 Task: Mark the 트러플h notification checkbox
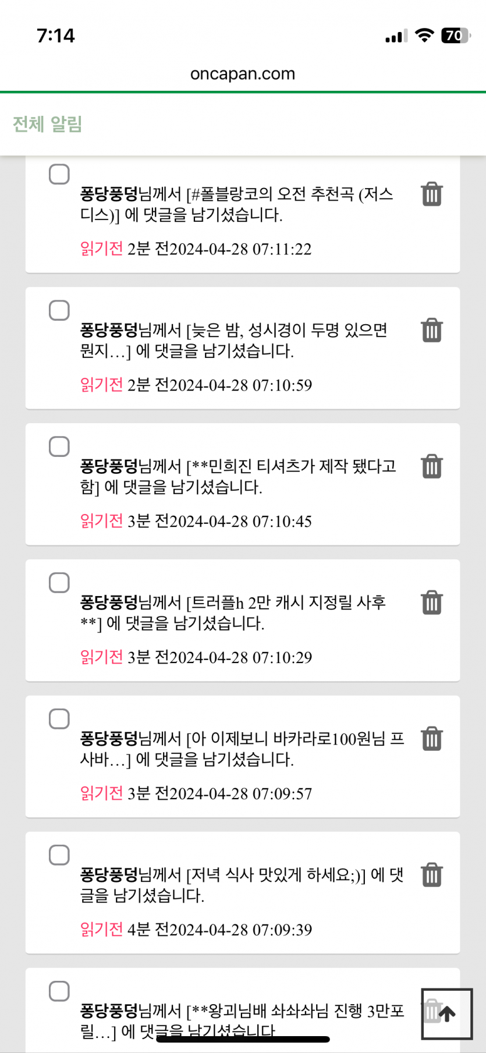(x=59, y=583)
